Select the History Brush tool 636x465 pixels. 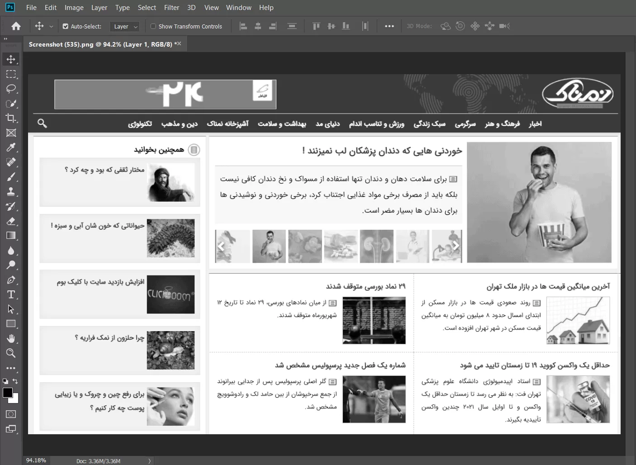[x=11, y=206]
